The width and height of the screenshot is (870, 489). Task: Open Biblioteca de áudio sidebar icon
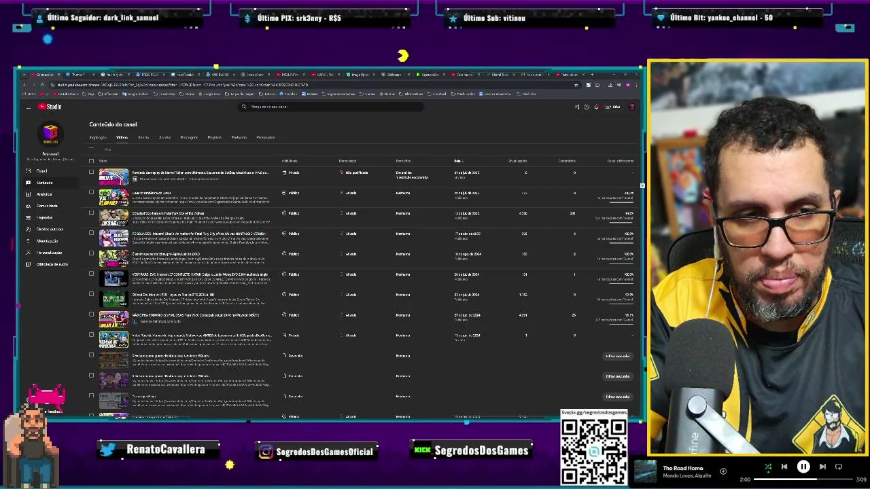pos(28,264)
